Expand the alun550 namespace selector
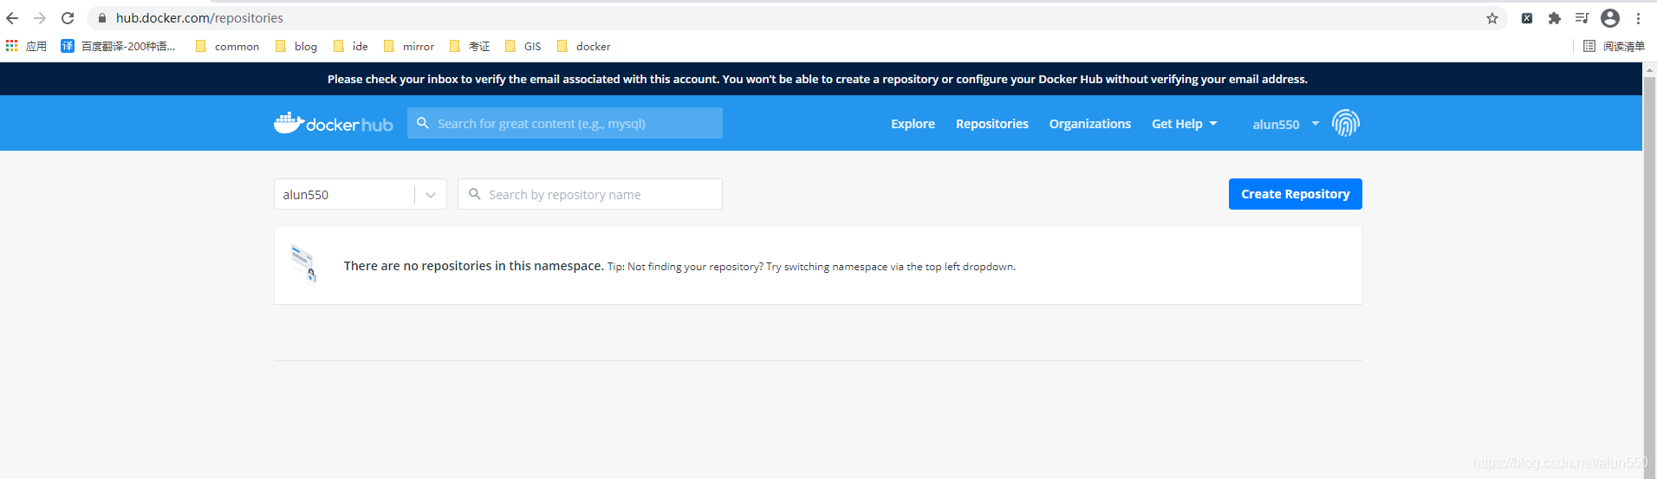This screenshot has width=1657, height=479. pos(361,194)
